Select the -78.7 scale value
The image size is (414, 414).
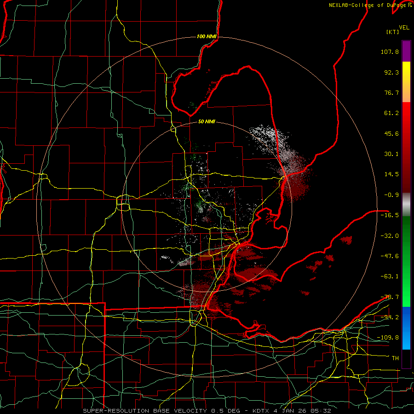[x=390, y=297]
